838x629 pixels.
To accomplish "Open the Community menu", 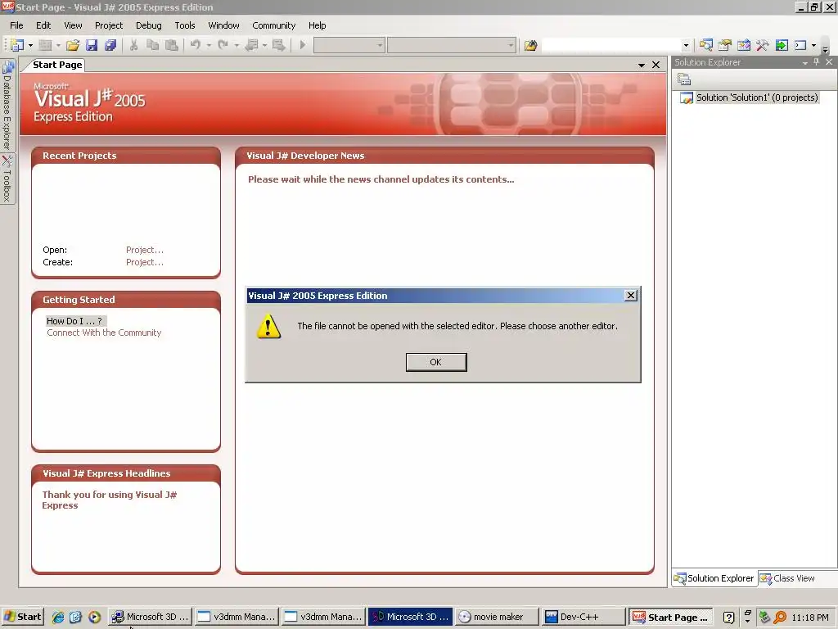I will click(x=273, y=25).
